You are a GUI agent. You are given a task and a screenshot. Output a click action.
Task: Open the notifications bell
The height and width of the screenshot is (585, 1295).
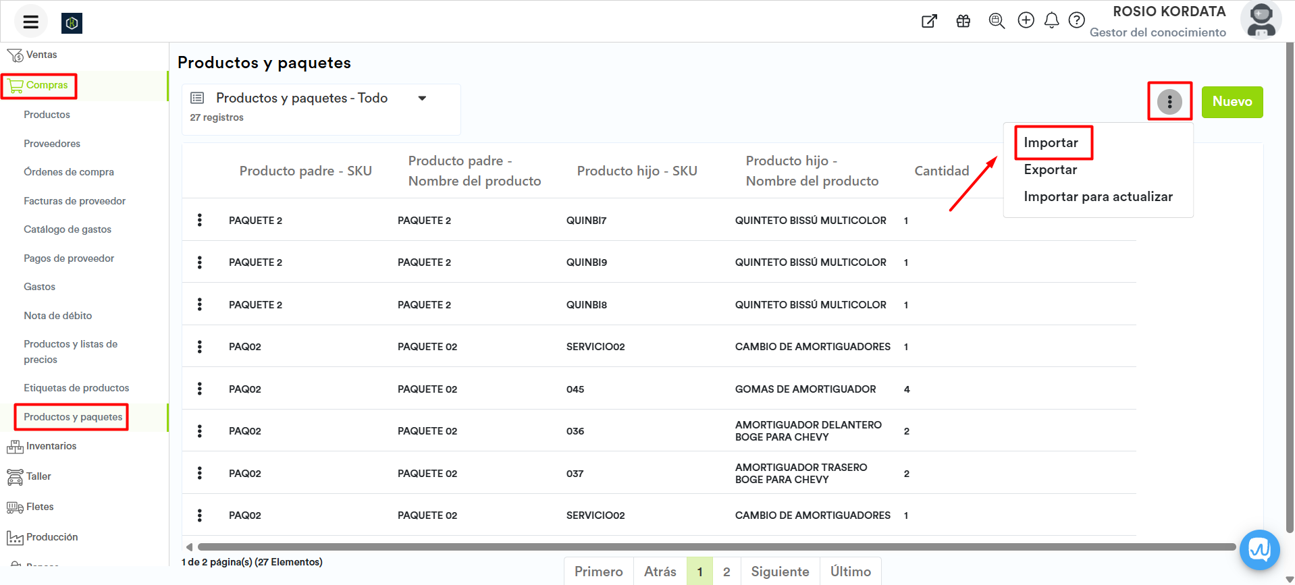click(1051, 21)
